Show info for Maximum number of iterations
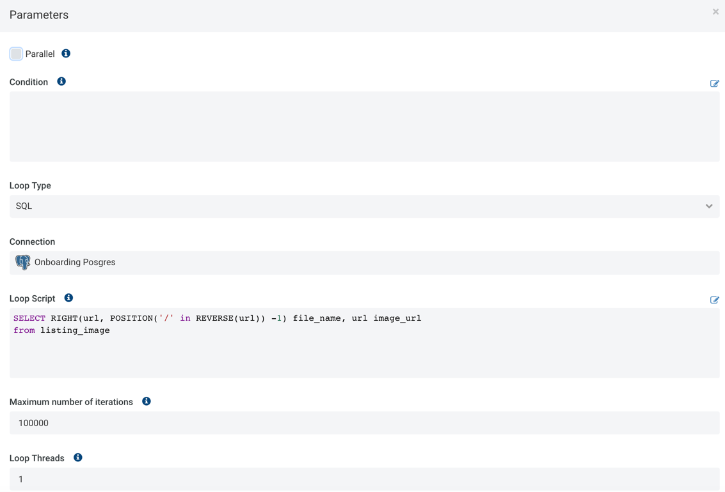This screenshot has width=725, height=492. click(x=146, y=401)
